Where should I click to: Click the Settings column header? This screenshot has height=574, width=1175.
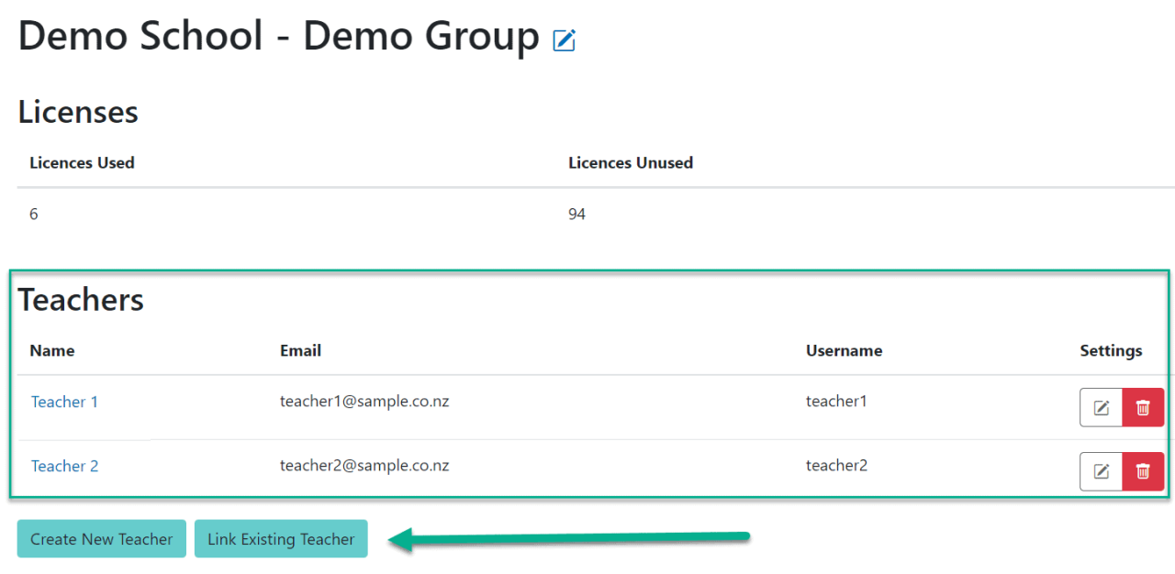[x=1111, y=350]
